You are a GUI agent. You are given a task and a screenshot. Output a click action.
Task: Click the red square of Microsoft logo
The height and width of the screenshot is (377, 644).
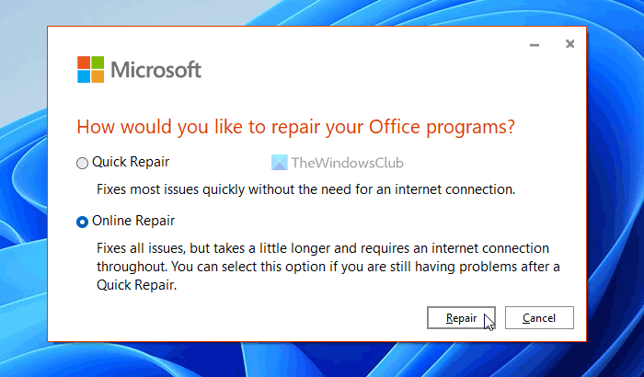pyautogui.click(x=83, y=63)
